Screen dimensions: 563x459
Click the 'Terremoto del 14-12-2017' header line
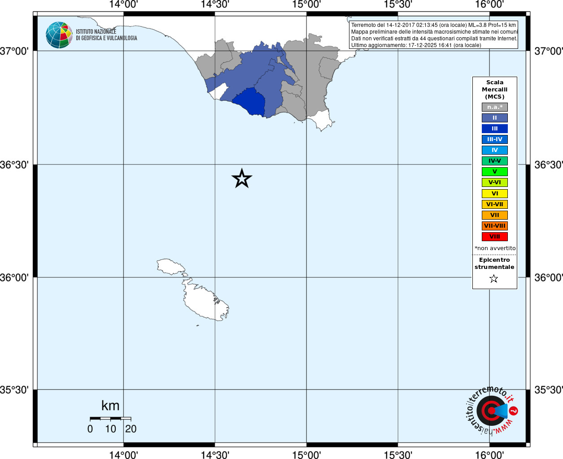coord(433,25)
